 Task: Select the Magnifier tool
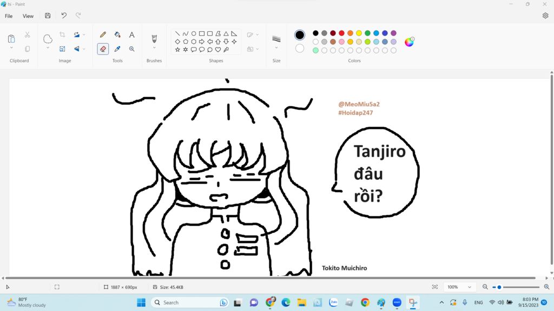[132, 49]
